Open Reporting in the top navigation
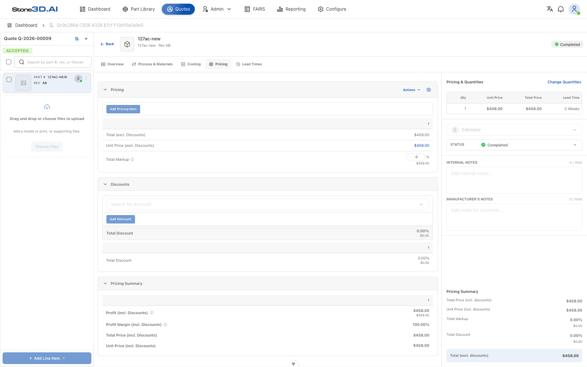Screen dimensions: 587x367 tap(291, 9)
